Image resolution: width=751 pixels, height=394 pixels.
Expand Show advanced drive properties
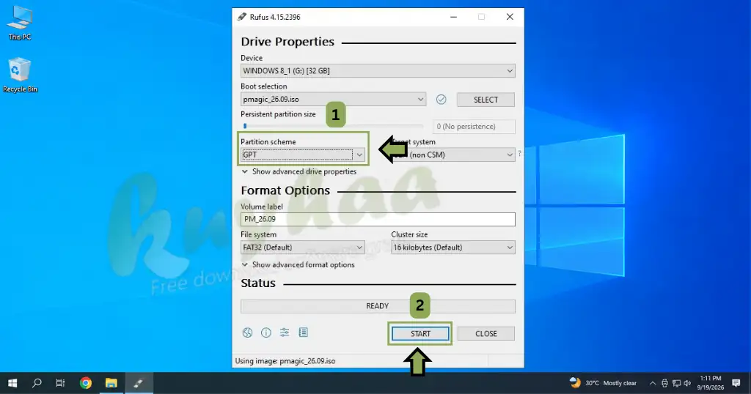299,171
